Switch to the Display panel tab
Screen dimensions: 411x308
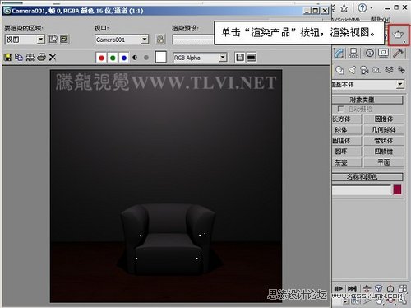pos(383,53)
